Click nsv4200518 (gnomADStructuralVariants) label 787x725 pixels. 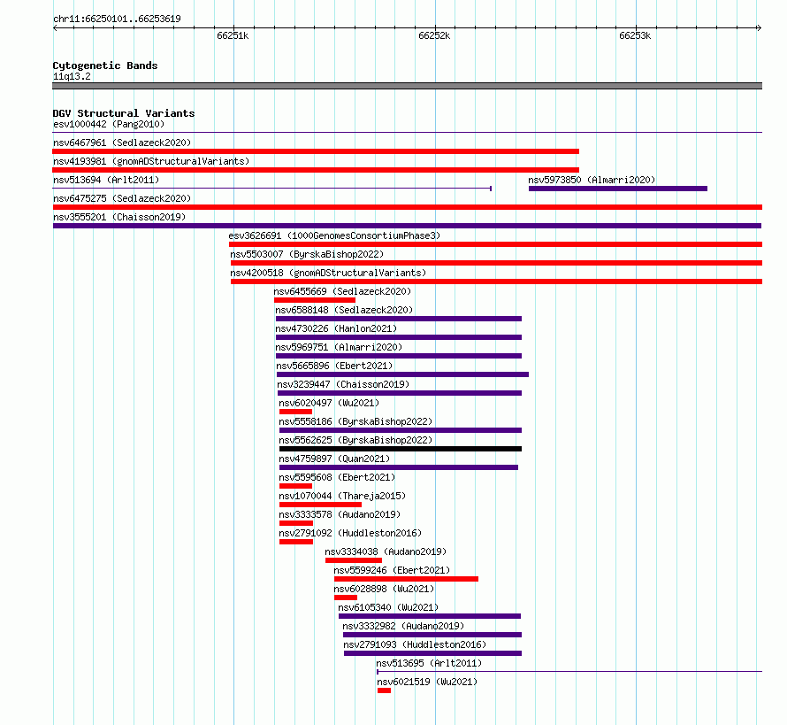coord(328,273)
